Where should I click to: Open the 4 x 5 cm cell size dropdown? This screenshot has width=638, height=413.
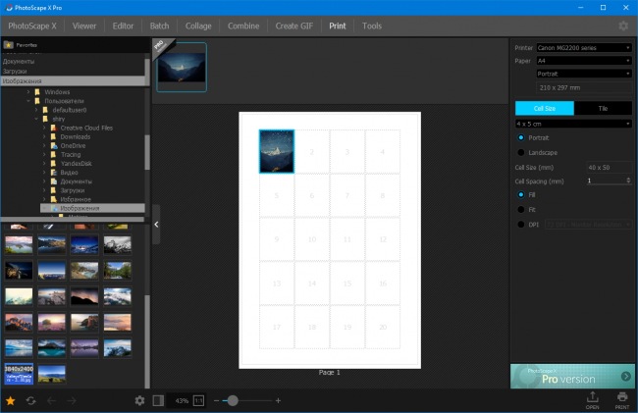[573, 124]
